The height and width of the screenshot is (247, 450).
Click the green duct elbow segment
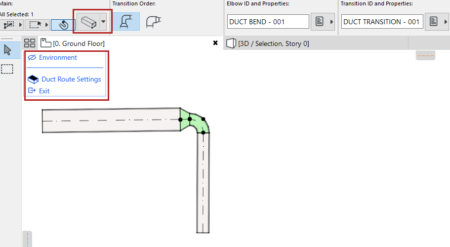pos(200,123)
